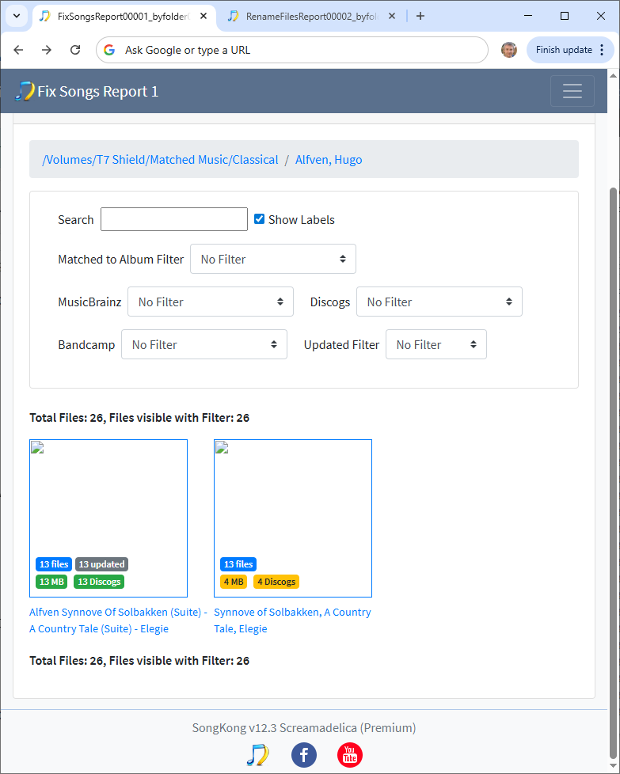Image resolution: width=620 pixels, height=774 pixels.
Task: Reload the page with the refresh icon
Action: click(75, 50)
